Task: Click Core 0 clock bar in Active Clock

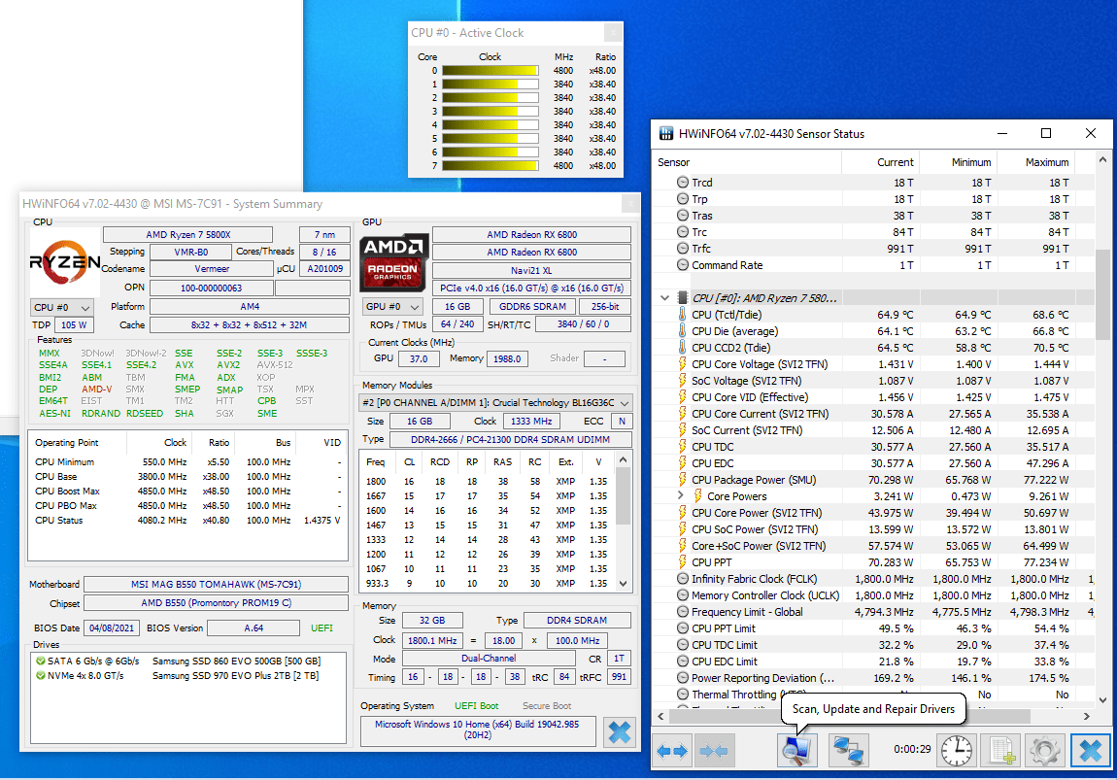Action: (491, 71)
